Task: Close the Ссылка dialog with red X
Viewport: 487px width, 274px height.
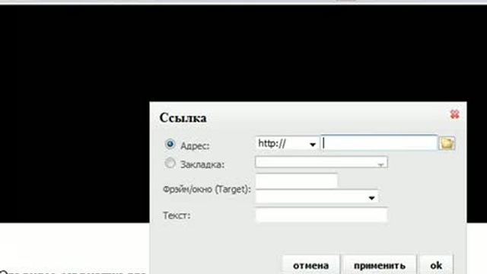Action: tap(455, 114)
